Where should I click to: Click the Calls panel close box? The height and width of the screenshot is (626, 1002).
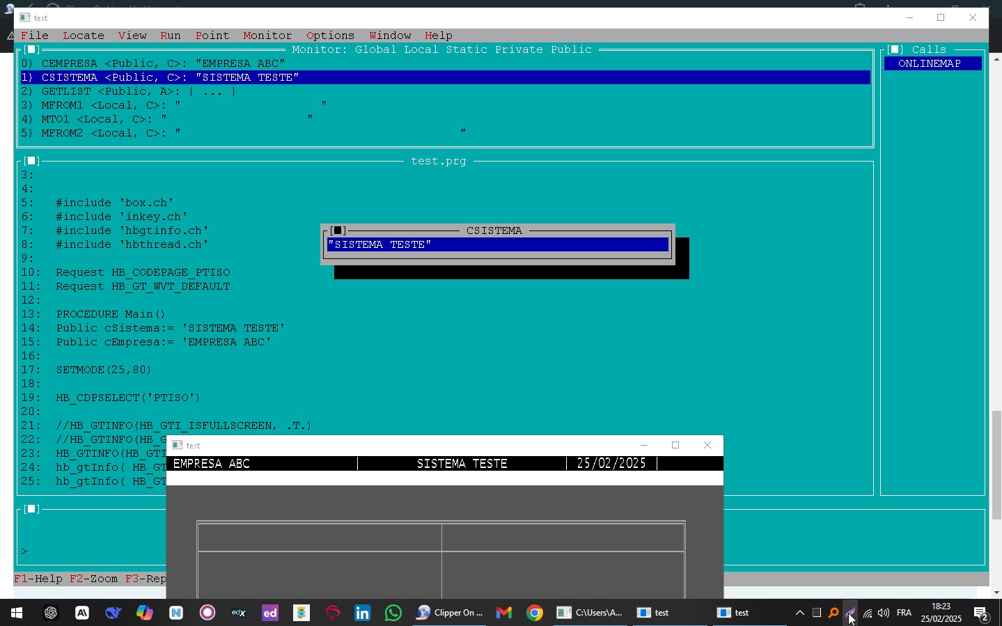(895, 49)
